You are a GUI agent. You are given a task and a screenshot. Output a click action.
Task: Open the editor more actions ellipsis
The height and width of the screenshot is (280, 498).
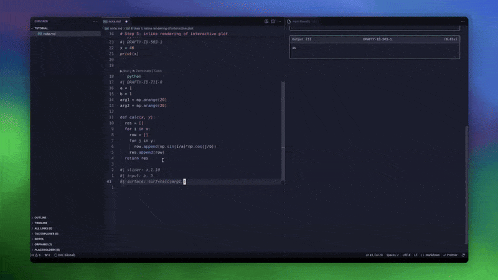279,21
